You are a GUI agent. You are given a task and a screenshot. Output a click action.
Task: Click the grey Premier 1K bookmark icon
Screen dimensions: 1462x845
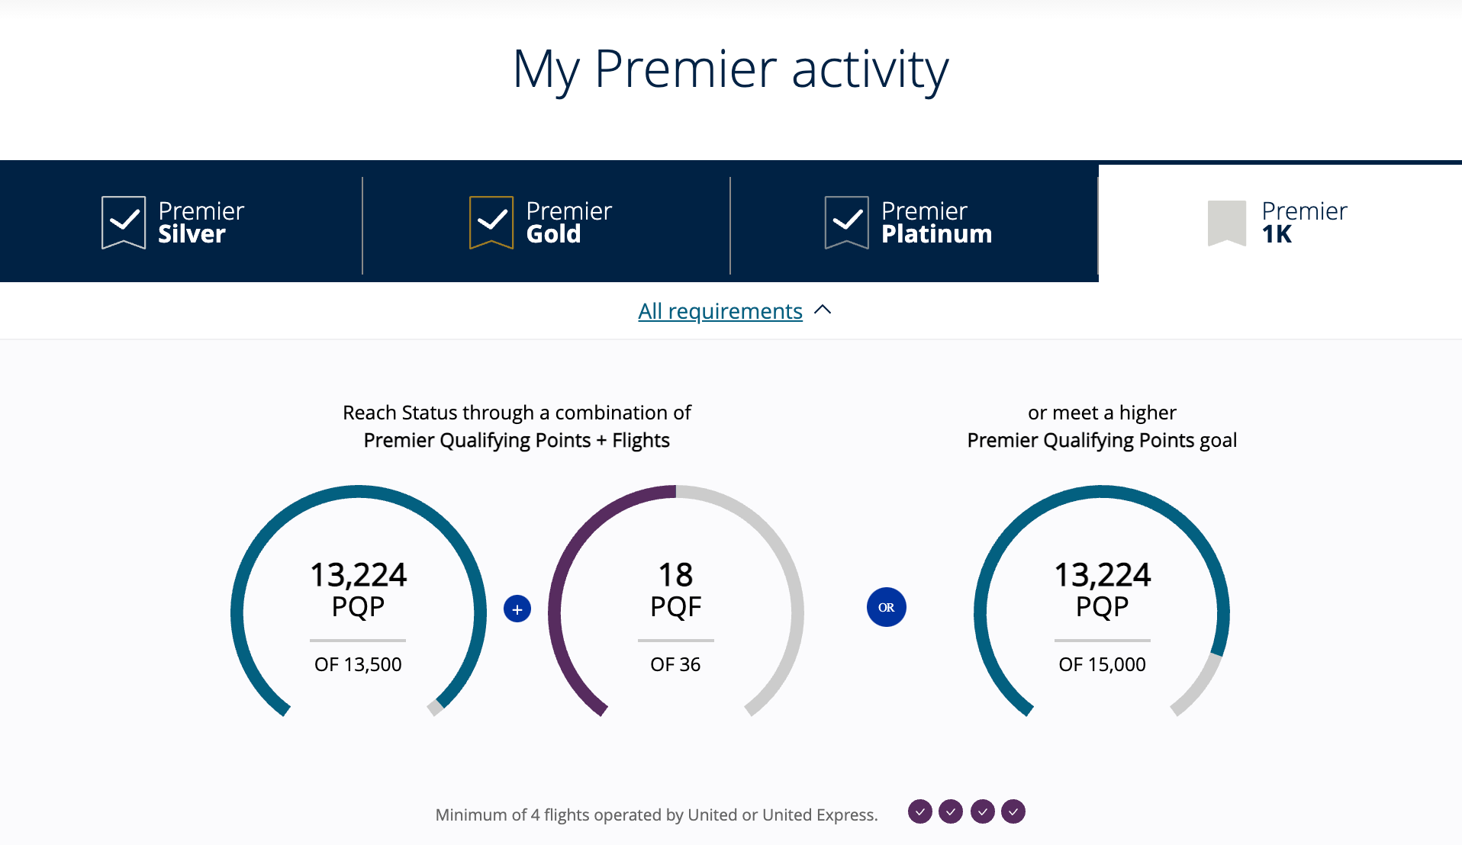1226,223
